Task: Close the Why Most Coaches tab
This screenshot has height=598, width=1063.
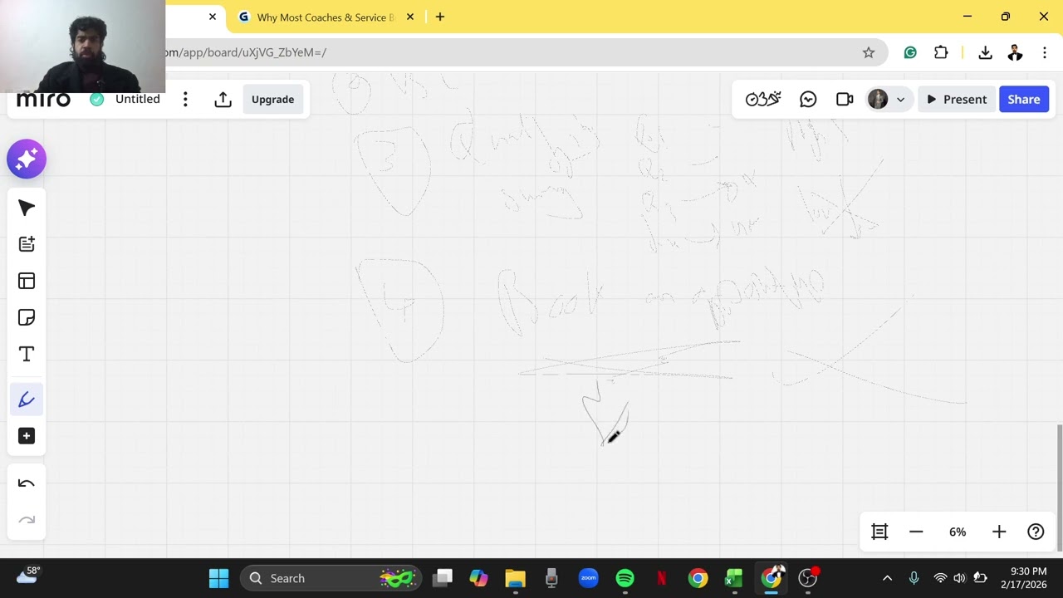Action: tap(409, 17)
